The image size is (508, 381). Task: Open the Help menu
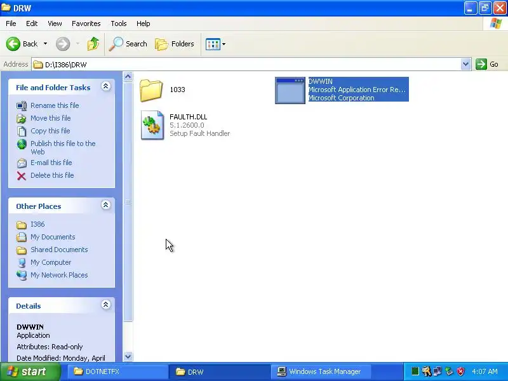[x=144, y=23]
